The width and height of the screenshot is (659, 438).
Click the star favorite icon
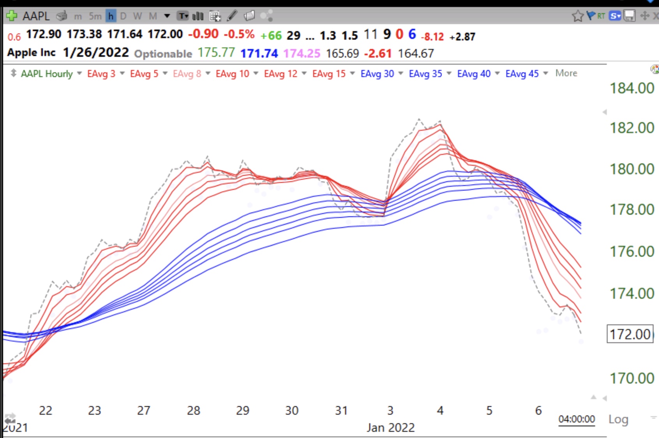click(x=578, y=16)
